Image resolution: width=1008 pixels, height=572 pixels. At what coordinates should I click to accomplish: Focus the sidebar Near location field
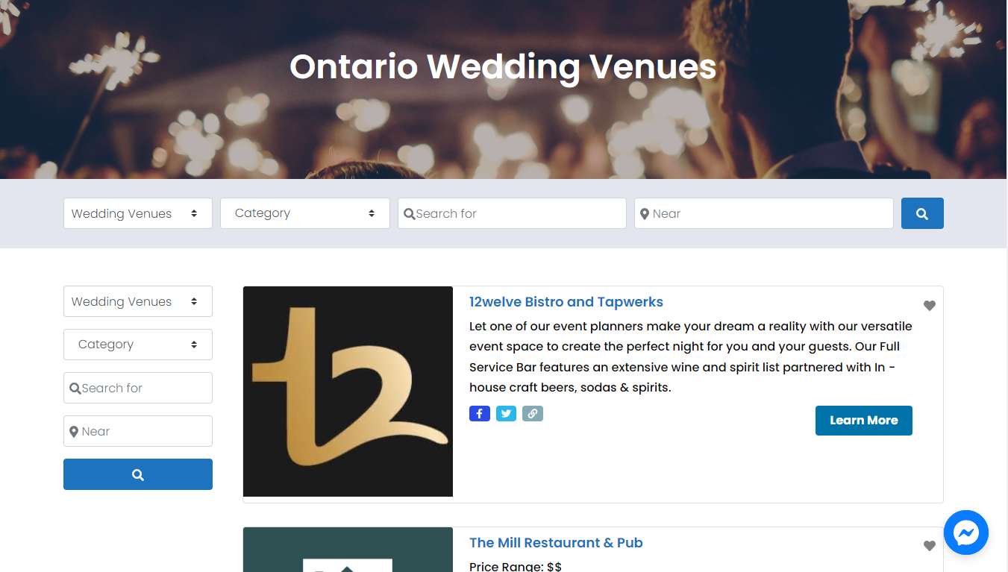(138, 431)
